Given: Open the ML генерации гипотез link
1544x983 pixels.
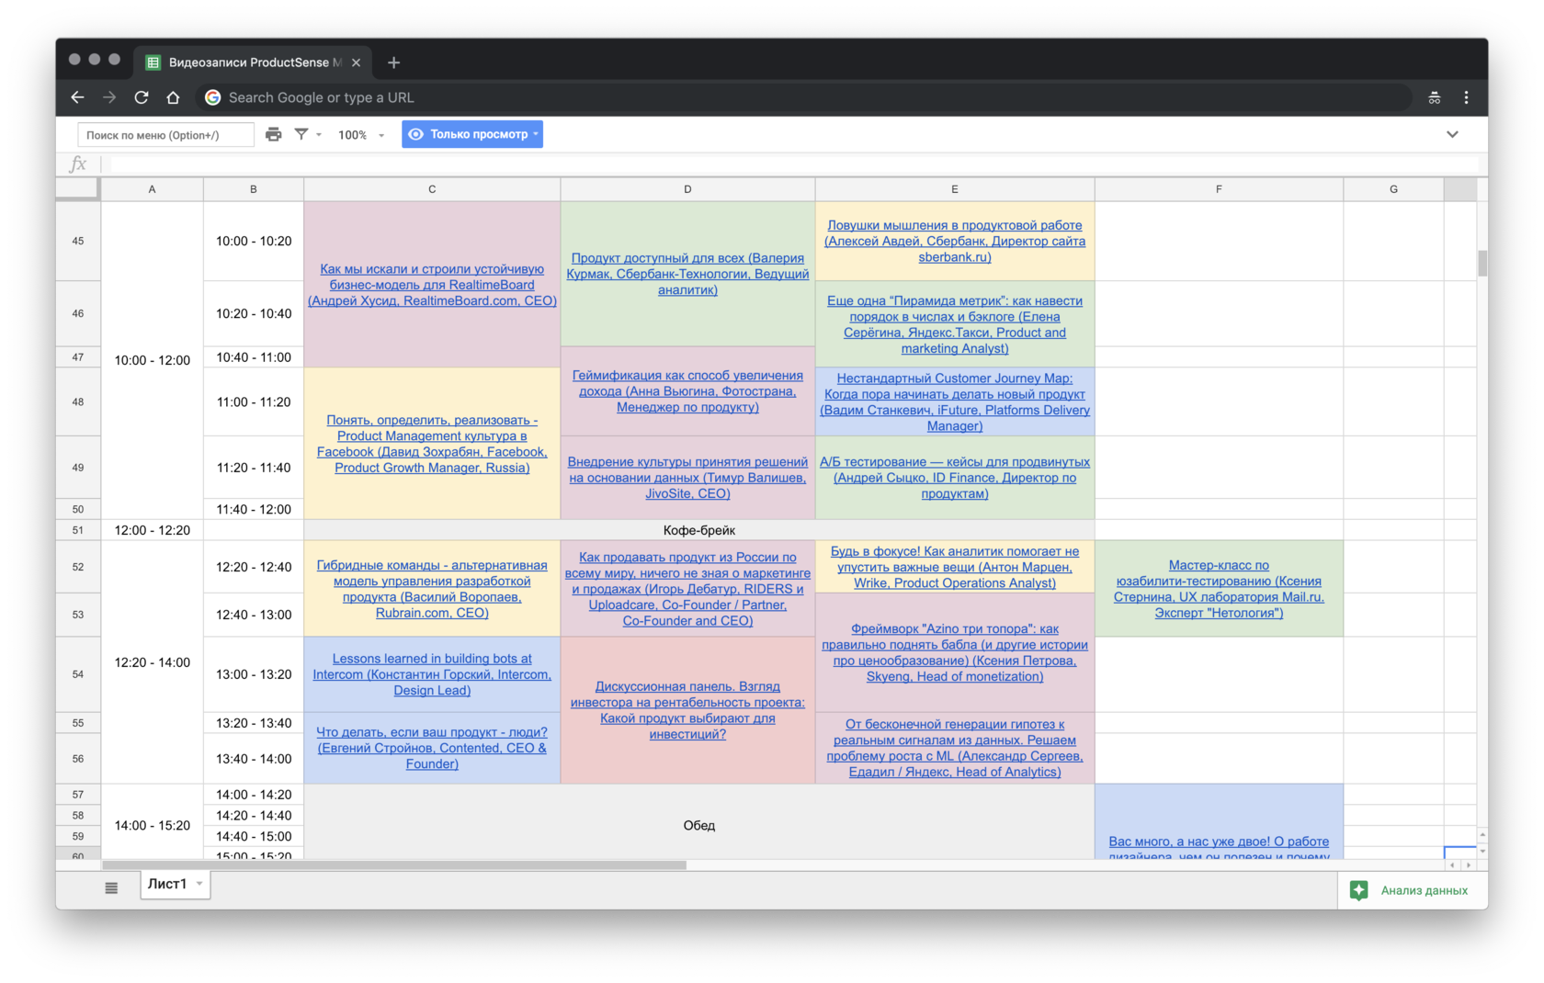Looking at the screenshot, I should [x=955, y=748].
